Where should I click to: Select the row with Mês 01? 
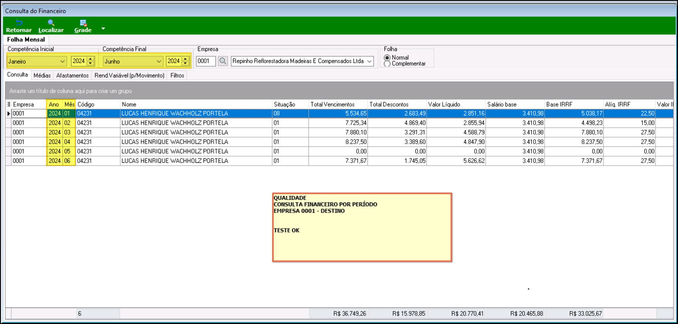pyautogui.click(x=339, y=114)
